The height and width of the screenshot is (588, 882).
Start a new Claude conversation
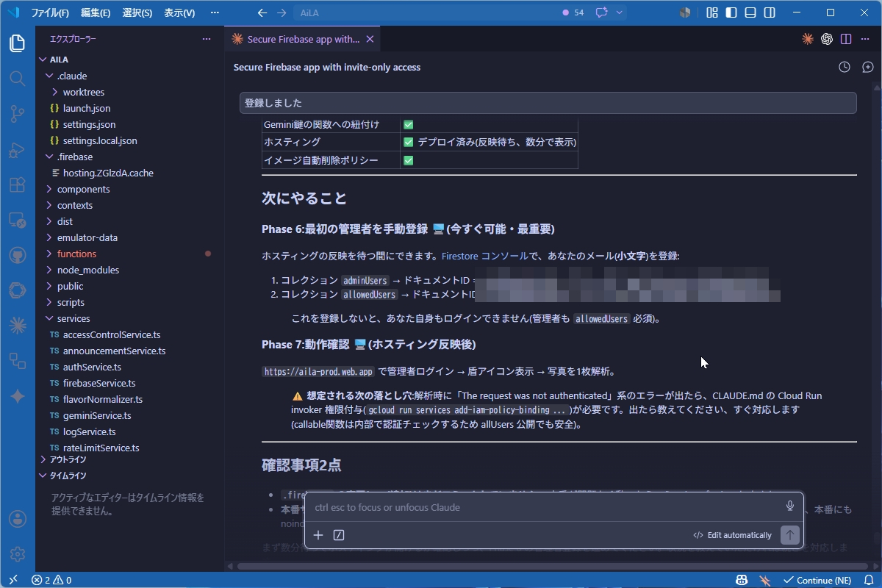[868, 67]
